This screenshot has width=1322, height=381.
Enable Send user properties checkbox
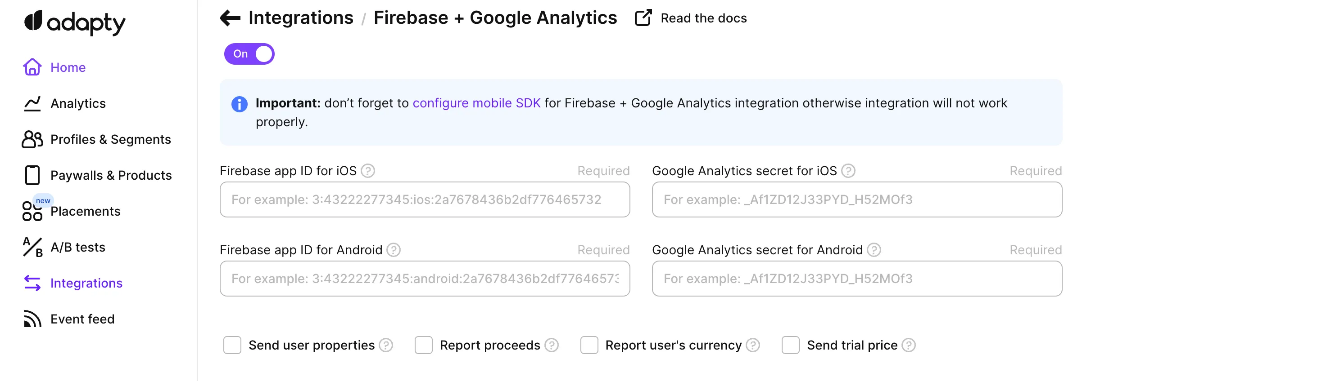point(232,345)
